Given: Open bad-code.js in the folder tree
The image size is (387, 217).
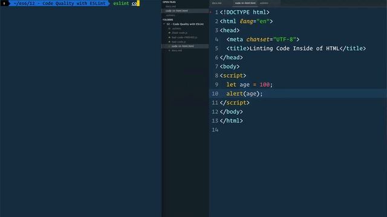Looking at the screenshot, I should pos(179,42).
